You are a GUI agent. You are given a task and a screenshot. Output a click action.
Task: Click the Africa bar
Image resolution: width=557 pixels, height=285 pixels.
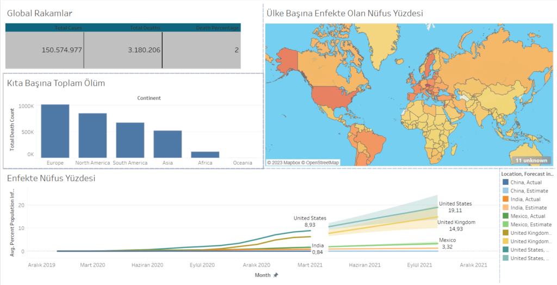coord(205,154)
